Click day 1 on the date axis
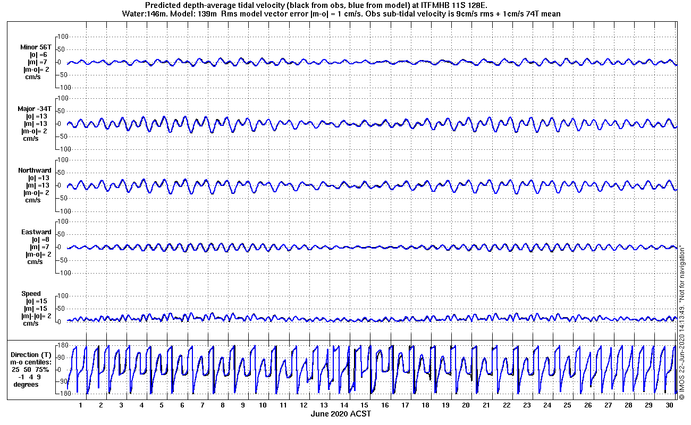 pyautogui.click(x=80, y=405)
